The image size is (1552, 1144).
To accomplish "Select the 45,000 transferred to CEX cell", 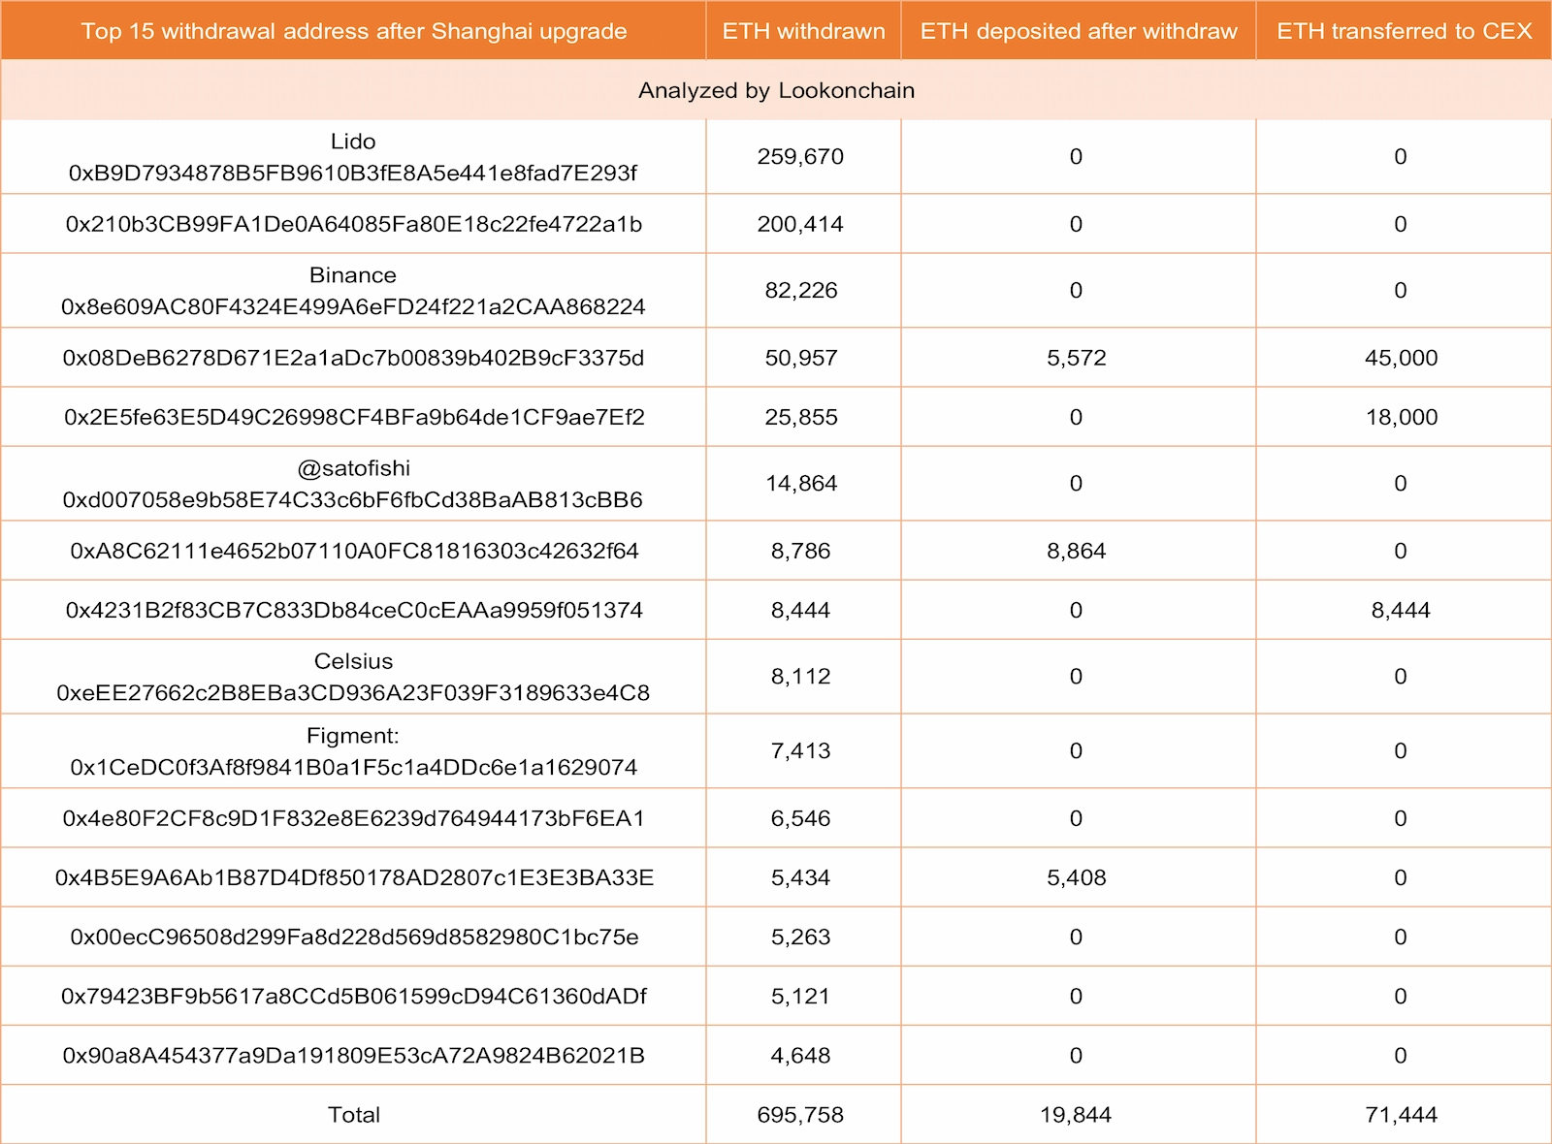I will 1401,358.
